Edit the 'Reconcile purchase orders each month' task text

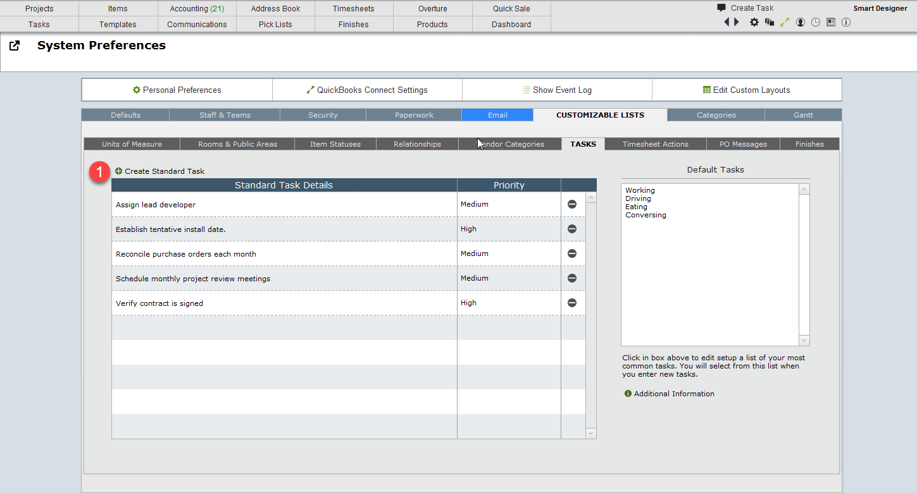click(284, 253)
